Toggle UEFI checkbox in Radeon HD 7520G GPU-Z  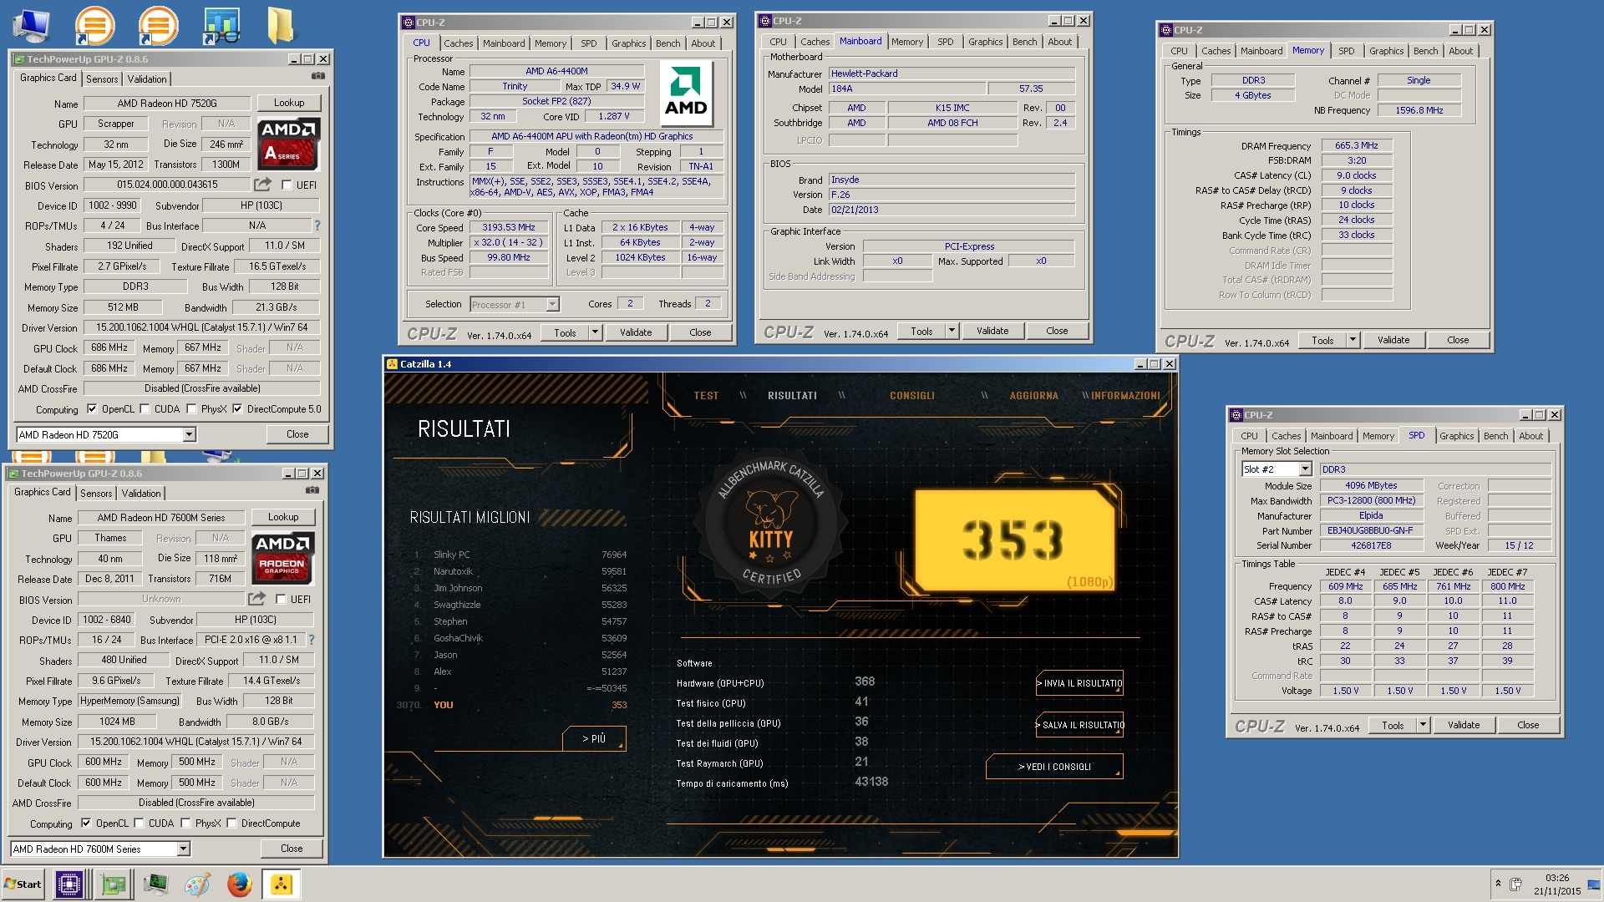[x=287, y=185]
